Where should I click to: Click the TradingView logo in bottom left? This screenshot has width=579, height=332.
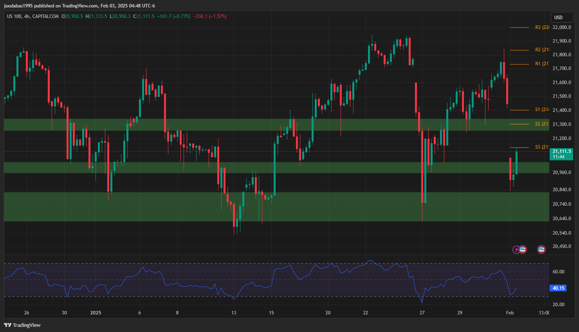click(22, 325)
